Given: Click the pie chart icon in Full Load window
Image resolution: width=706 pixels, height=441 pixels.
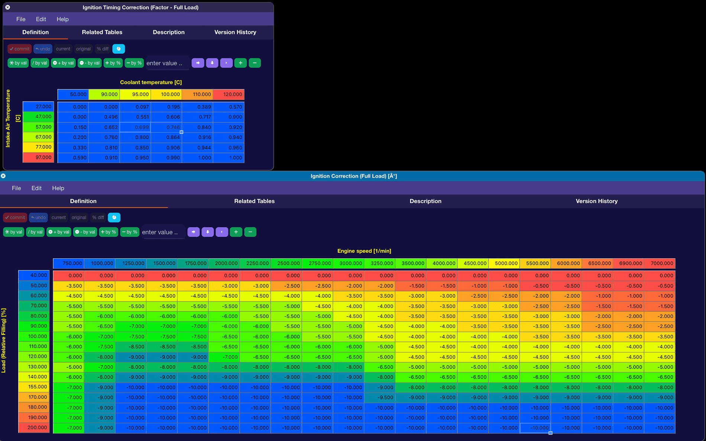Looking at the screenshot, I should coord(114,218).
